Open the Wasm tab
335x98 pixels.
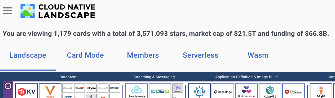[258, 55]
